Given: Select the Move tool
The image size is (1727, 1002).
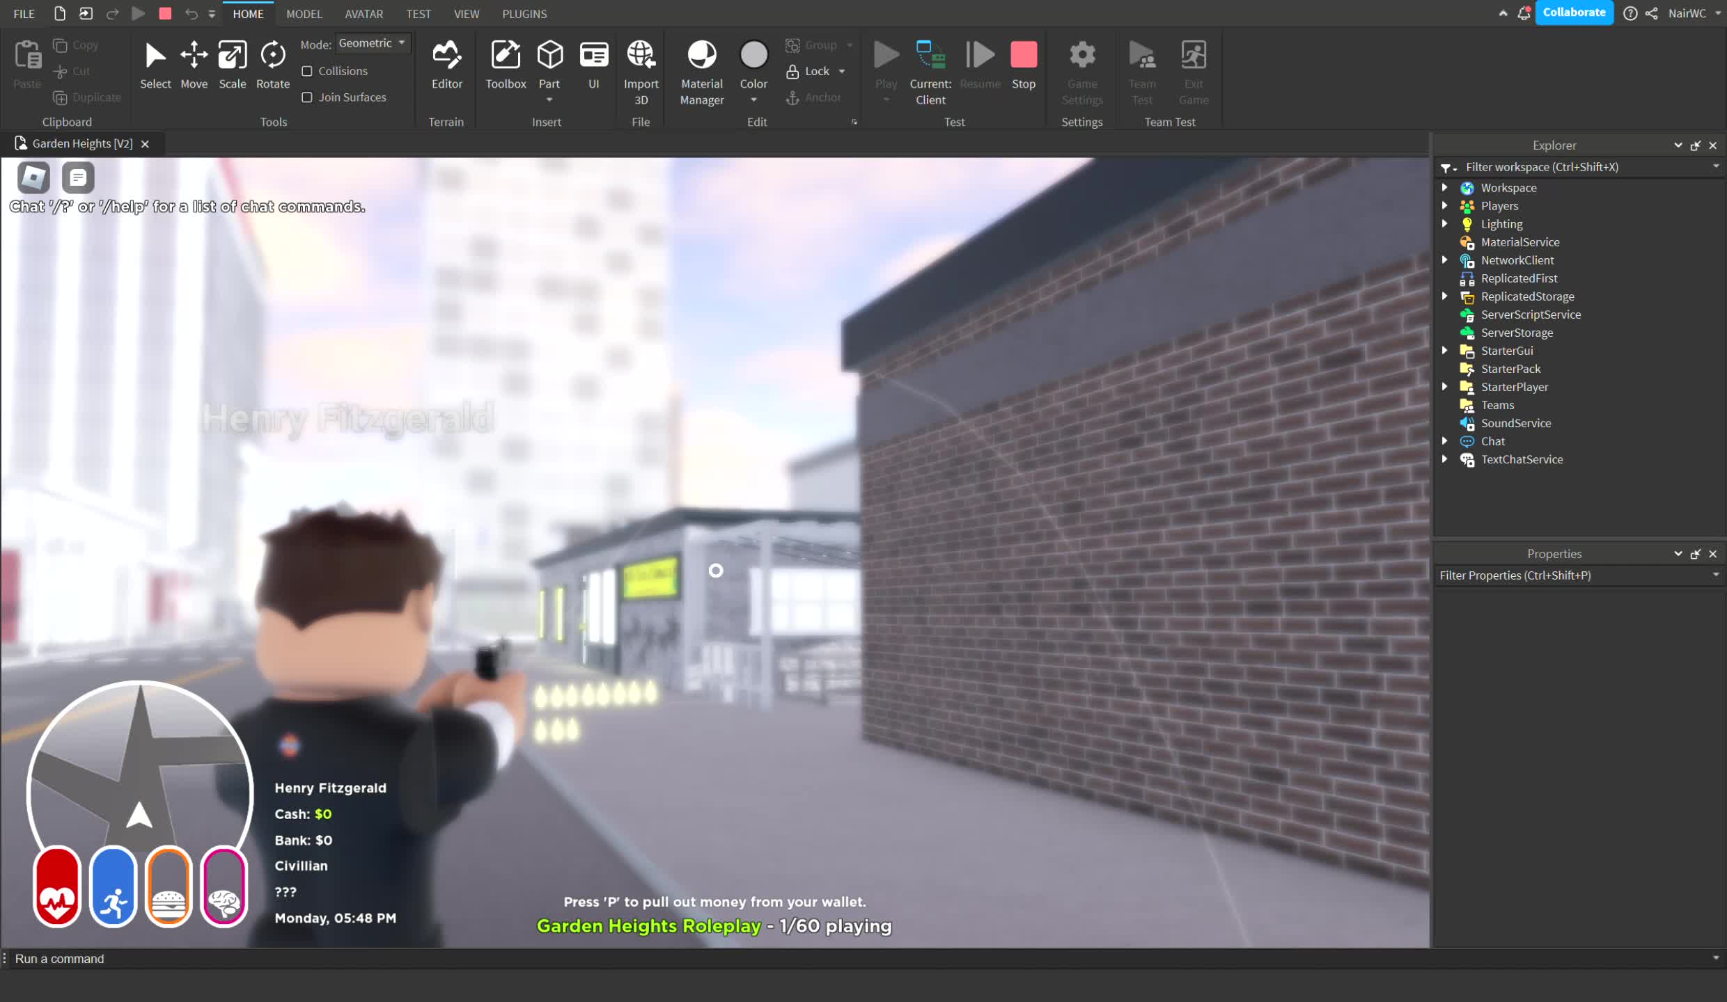Looking at the screenshot, I should pyautogui.click(x=194, y=64).
